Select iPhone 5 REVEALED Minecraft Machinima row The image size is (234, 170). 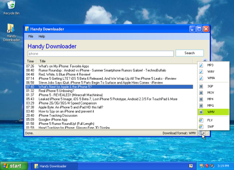click(109, 95)
